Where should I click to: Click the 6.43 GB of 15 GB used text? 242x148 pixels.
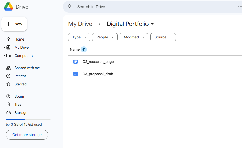tap(24, 124)
